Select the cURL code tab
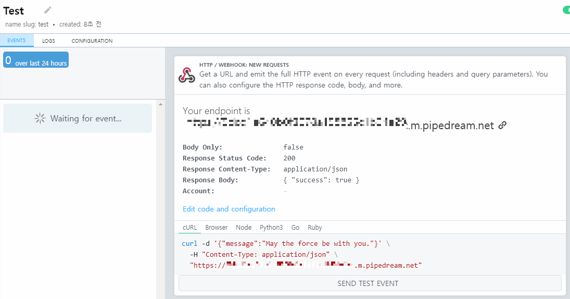Image resolution: width=570 pixels, height=299 pixels. pos(190,227)
